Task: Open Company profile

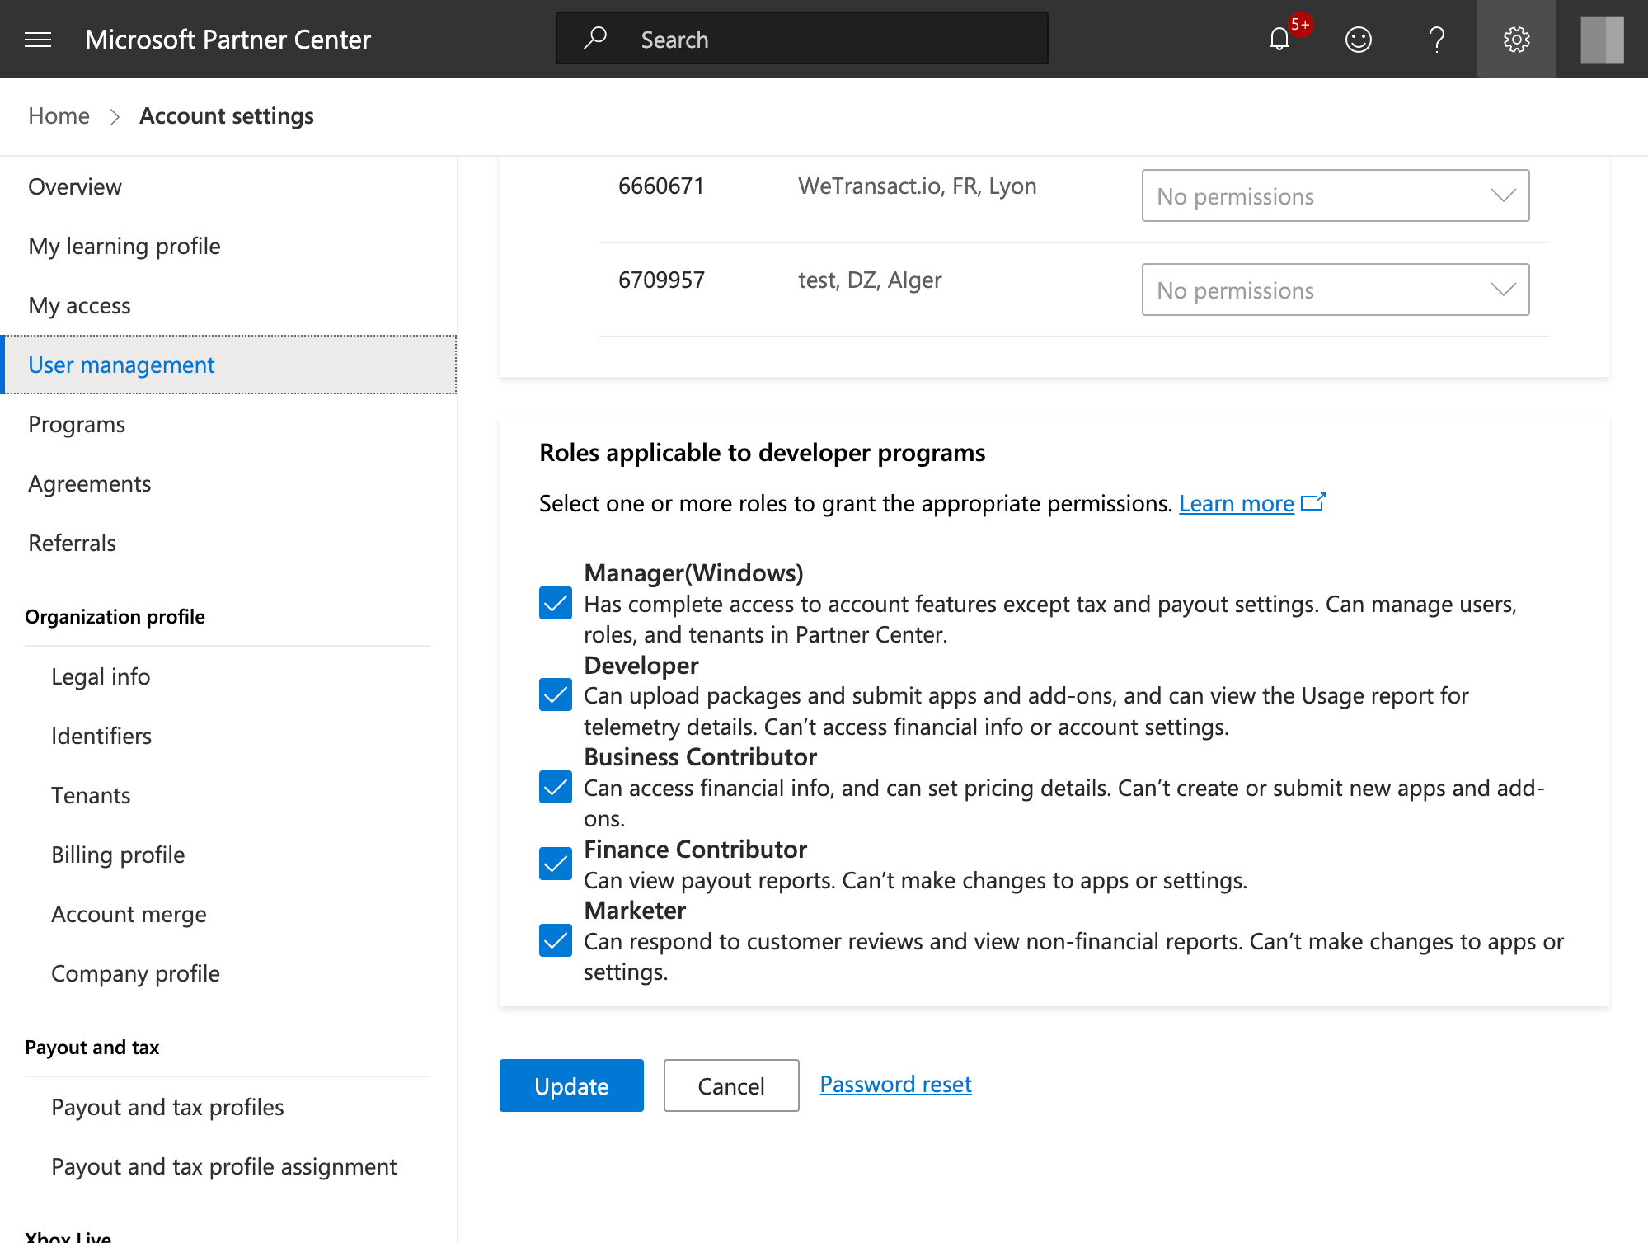Action: point(135,973)
